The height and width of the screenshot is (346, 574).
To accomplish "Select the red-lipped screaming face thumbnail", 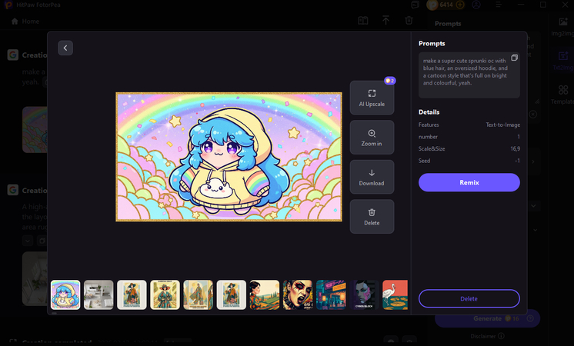I will coord(298,294).
